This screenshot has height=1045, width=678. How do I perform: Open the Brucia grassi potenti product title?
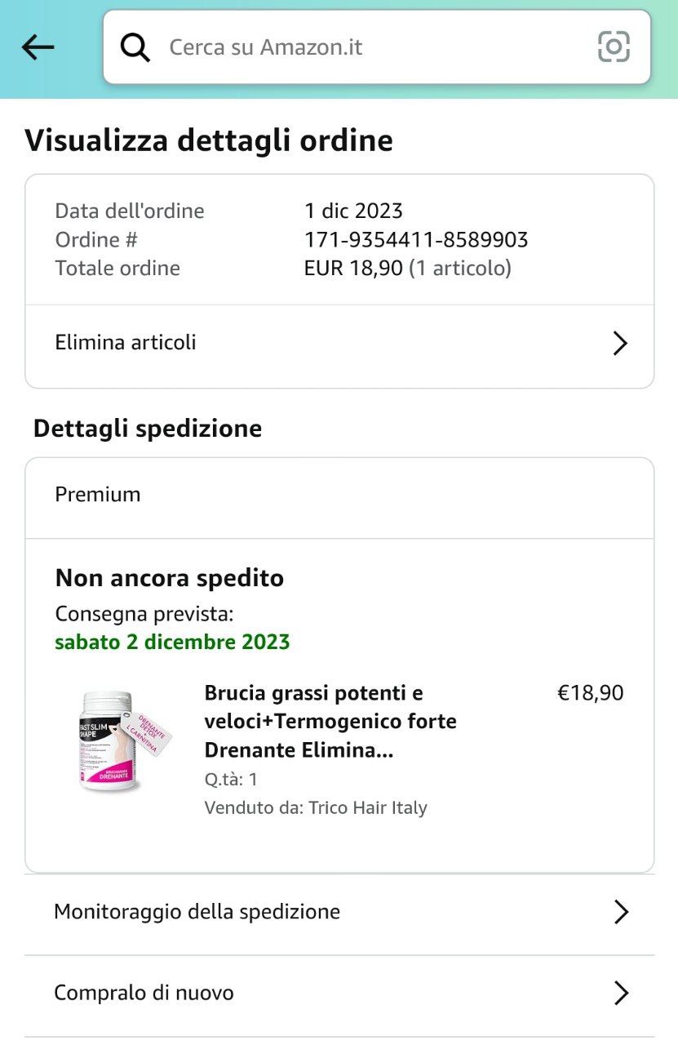(x=330, y=722)
